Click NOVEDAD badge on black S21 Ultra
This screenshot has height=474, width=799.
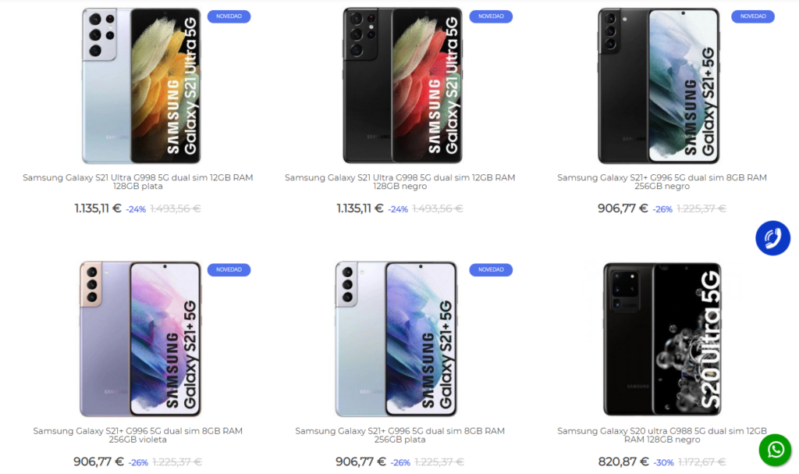pos(491,16)
